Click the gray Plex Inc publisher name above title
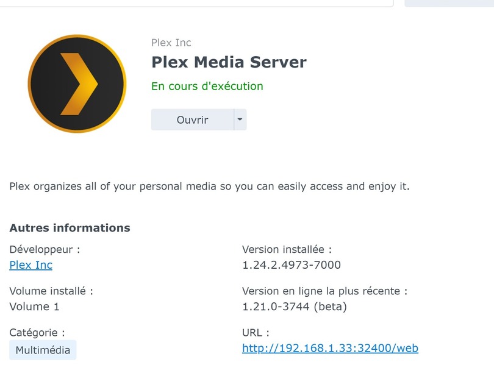Viewport: 494px width, 376px height. pos(171,43)
